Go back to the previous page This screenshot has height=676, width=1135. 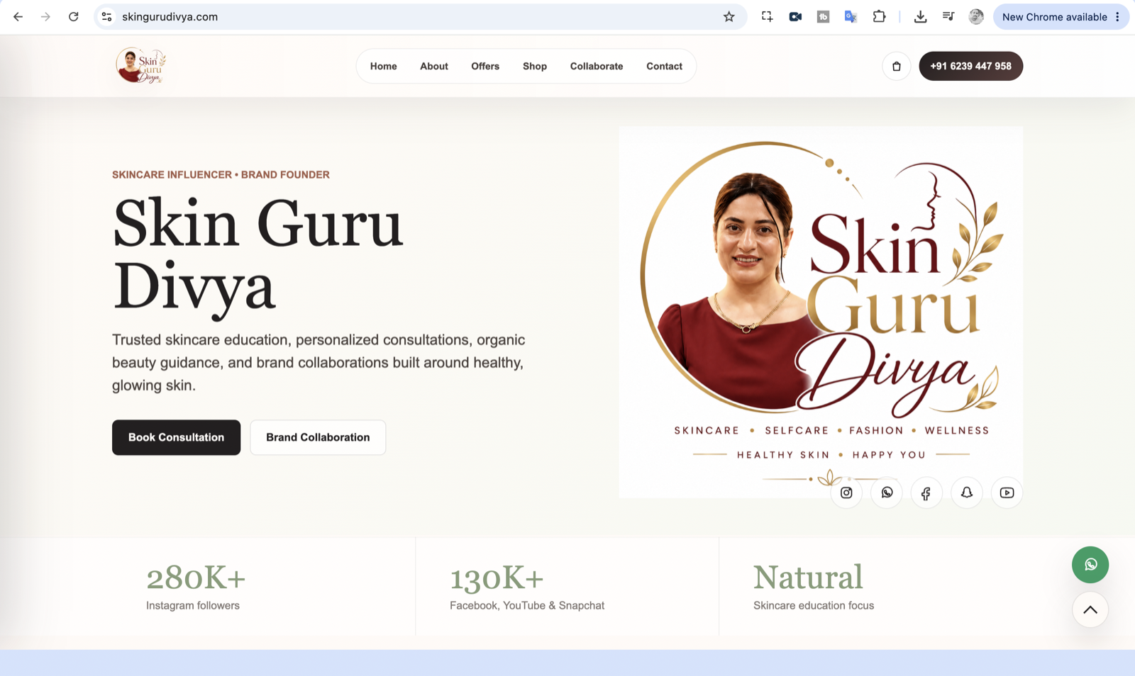click(18, 16)
